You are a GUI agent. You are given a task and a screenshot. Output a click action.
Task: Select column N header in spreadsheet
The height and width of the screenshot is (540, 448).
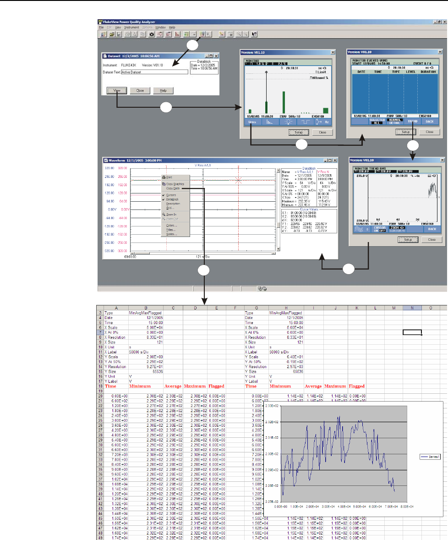[412, 308]
